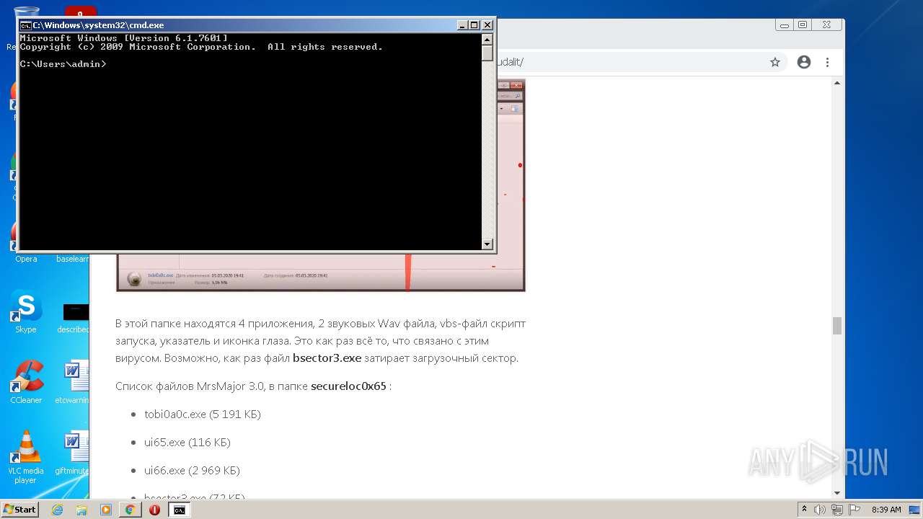Image resolution: width=923 pixels, height=519 pixels.
Task: Click the cmd scrollbar thumb
Action: coord(487,53)
